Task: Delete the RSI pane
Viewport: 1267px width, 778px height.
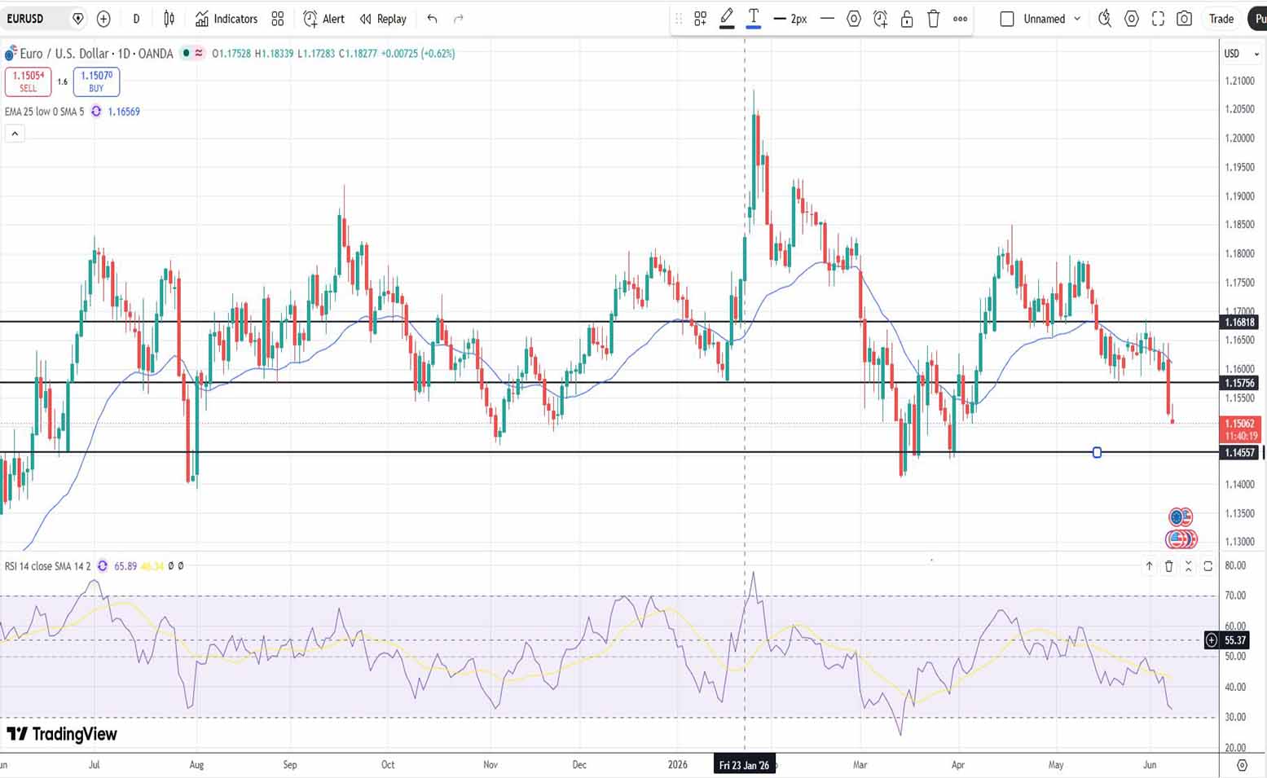Action: [x=1168, y=566]
